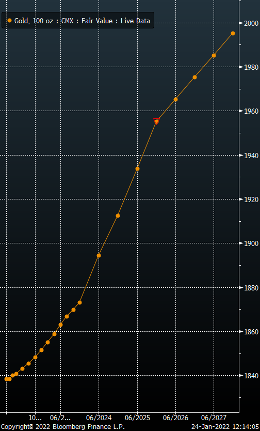This screenshot has width=260, height=431.
Task: Select the data point near 1913 value
Action: [x=118, y=216]
